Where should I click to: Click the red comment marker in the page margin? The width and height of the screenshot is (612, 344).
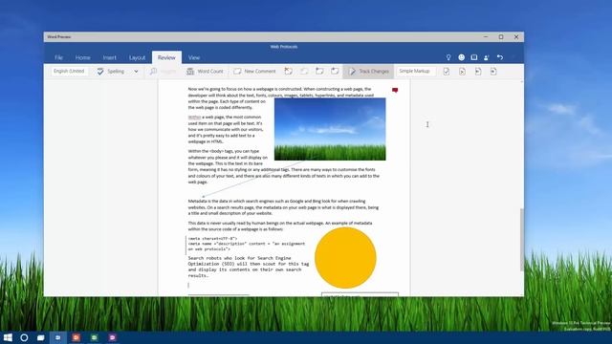pos(395,91)
